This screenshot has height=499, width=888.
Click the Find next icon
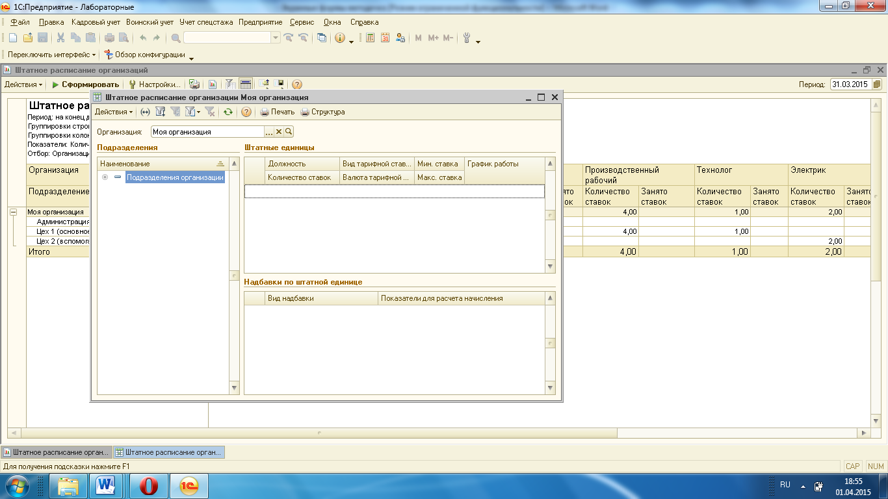[288, 38]
